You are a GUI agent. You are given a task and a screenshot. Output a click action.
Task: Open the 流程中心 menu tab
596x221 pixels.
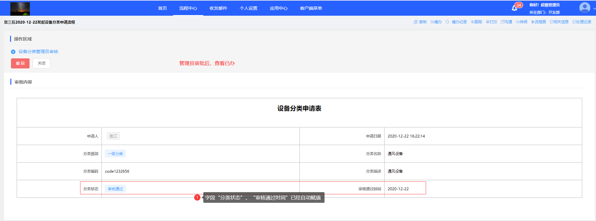pyautogui.click(x=188, y=8)
